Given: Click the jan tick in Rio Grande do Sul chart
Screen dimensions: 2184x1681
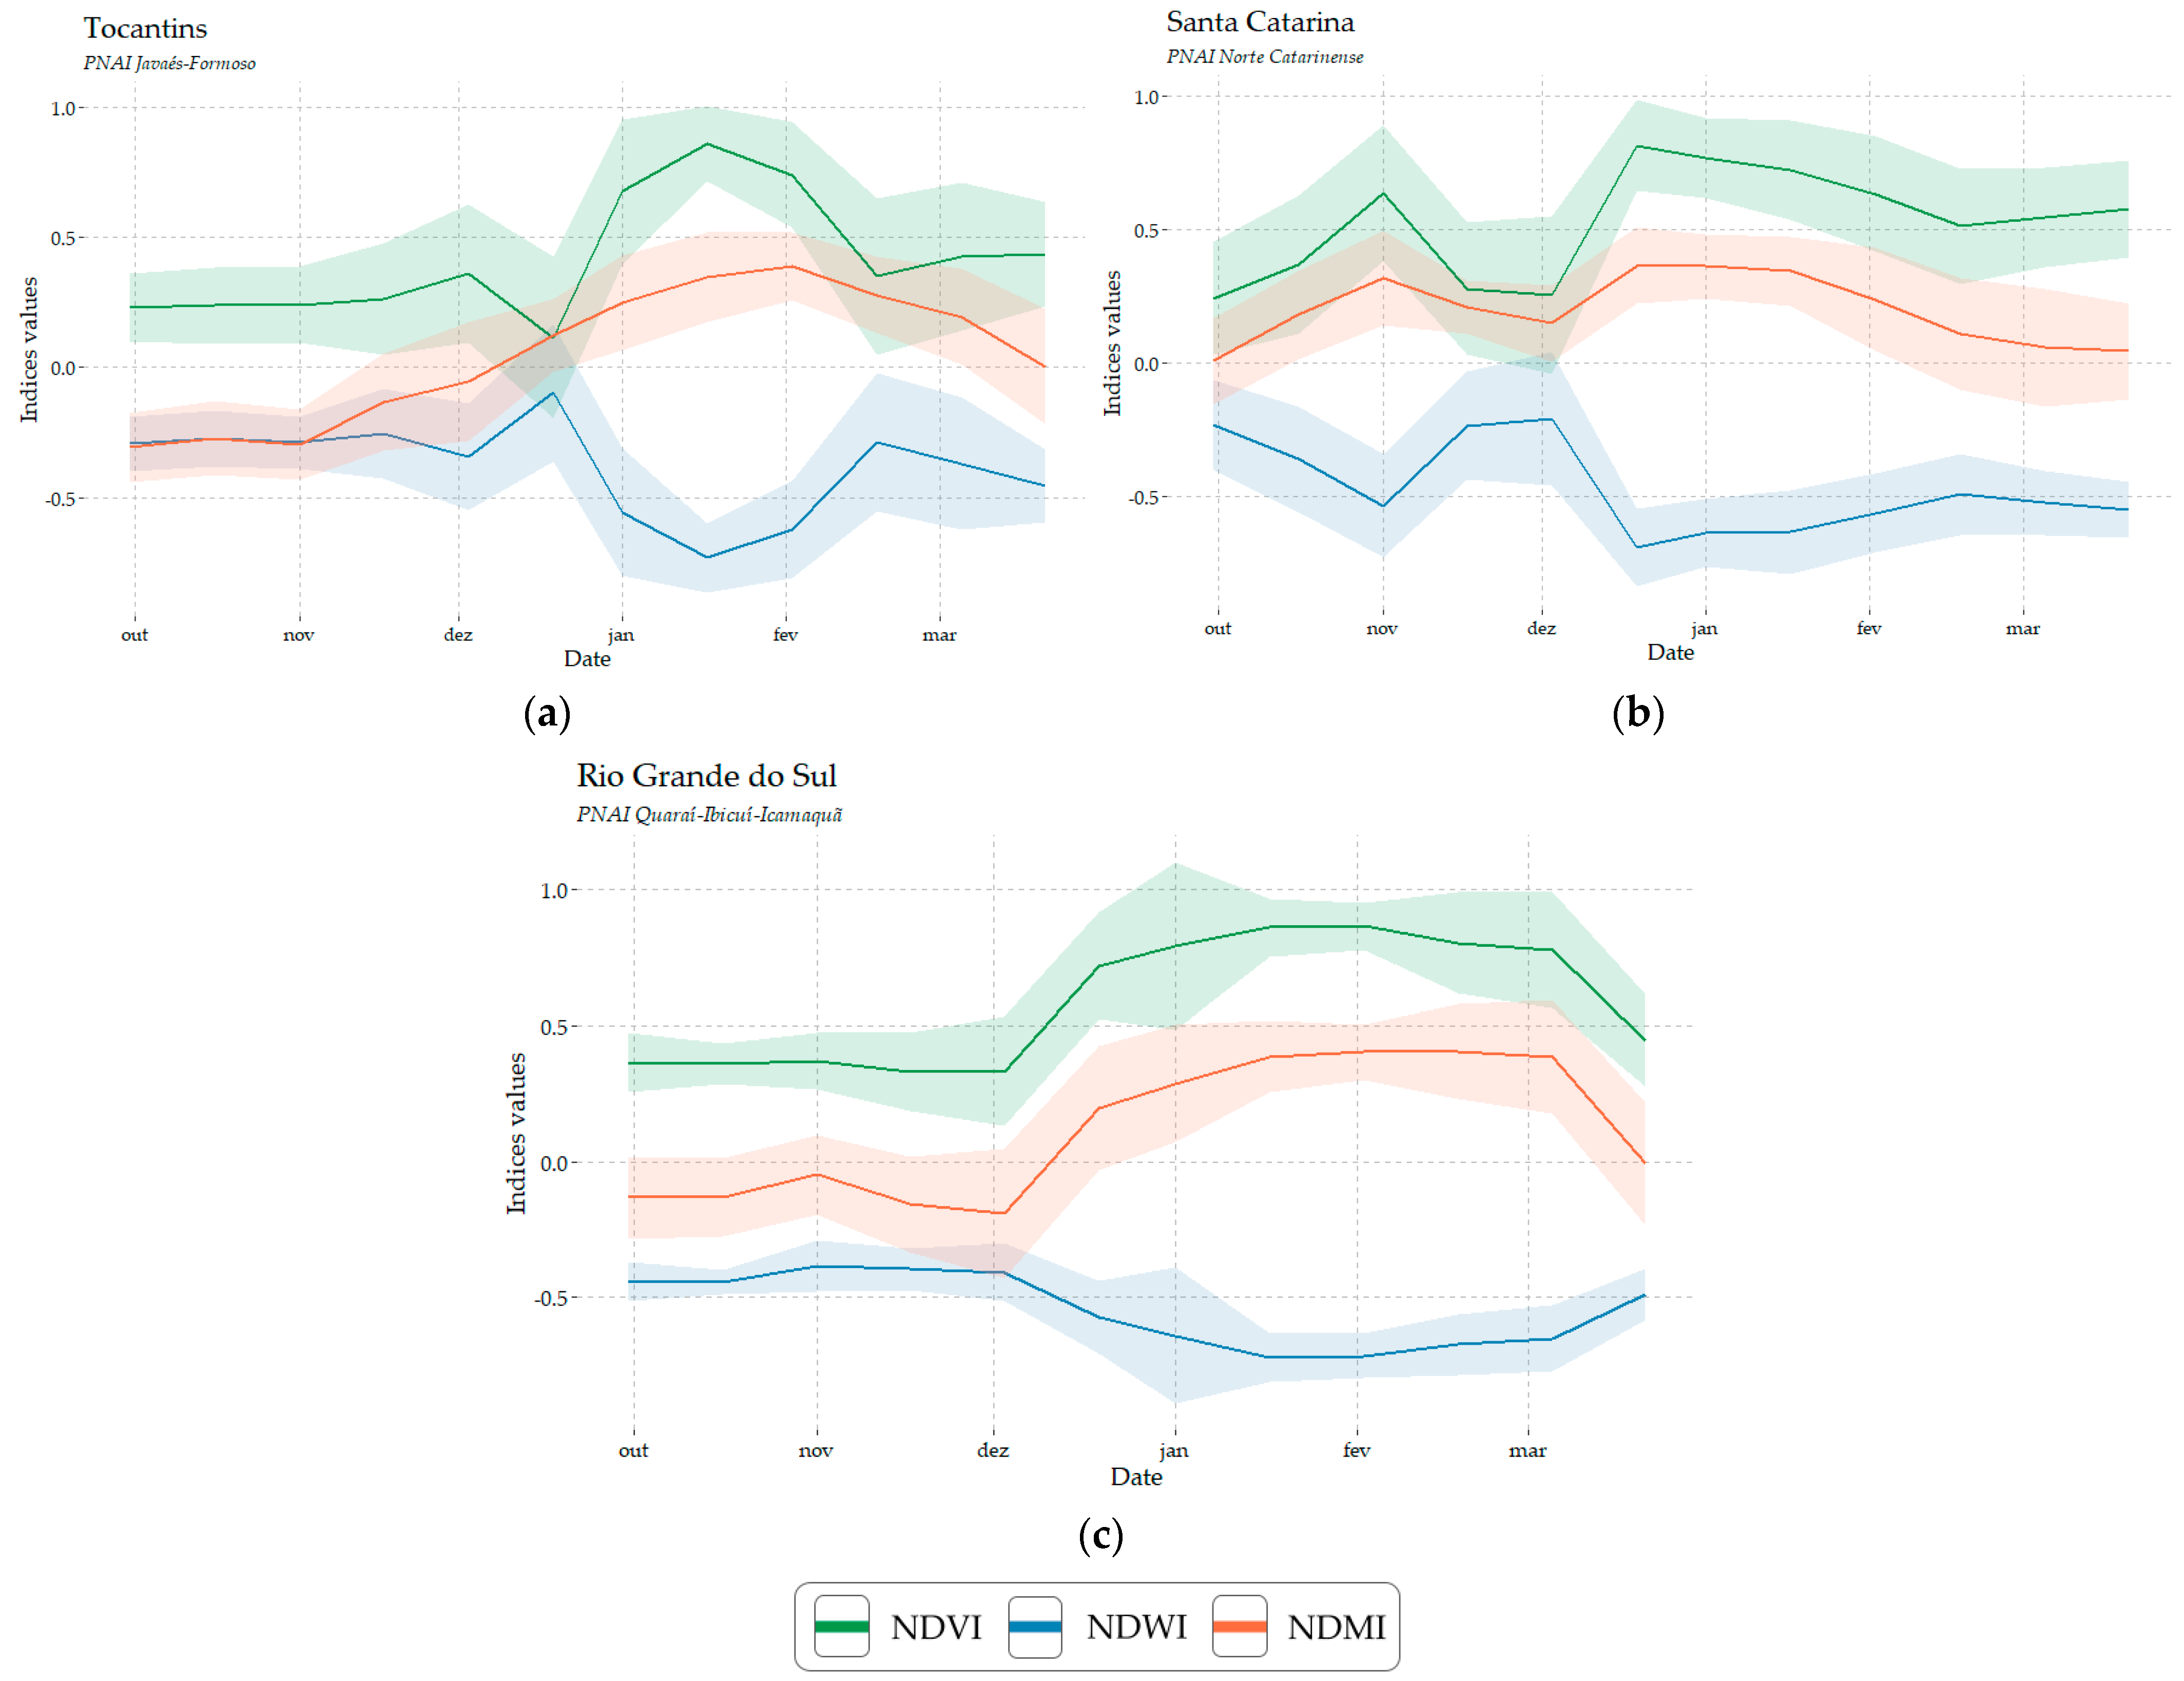Looking at the screenshot, I should pyautogui.click(x=1174, y=1450).
